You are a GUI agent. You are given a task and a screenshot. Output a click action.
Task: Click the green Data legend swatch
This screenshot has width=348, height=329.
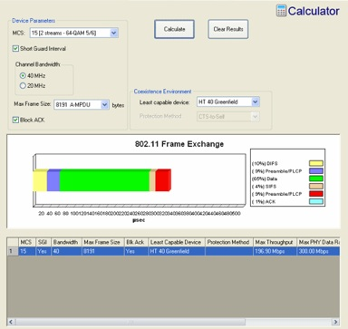click(x=316, y=179)
